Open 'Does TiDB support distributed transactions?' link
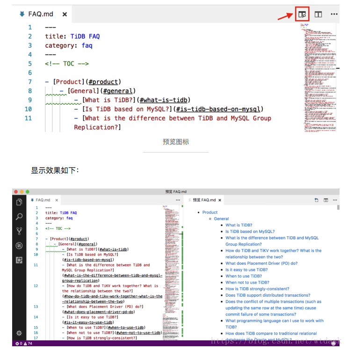Image resolution: width=347 pixels, height=350 pixels. tap(268, 295)
